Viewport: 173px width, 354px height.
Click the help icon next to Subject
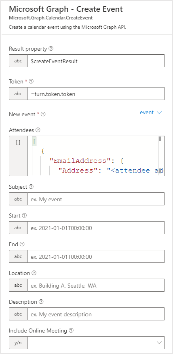(31, 187)
